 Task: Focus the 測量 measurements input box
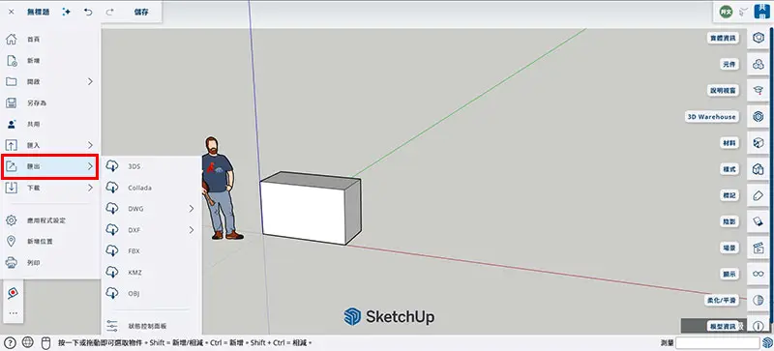point(717,342)
